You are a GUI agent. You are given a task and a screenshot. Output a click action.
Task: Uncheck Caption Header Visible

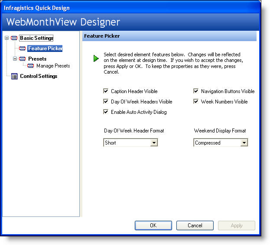(106, 91)
